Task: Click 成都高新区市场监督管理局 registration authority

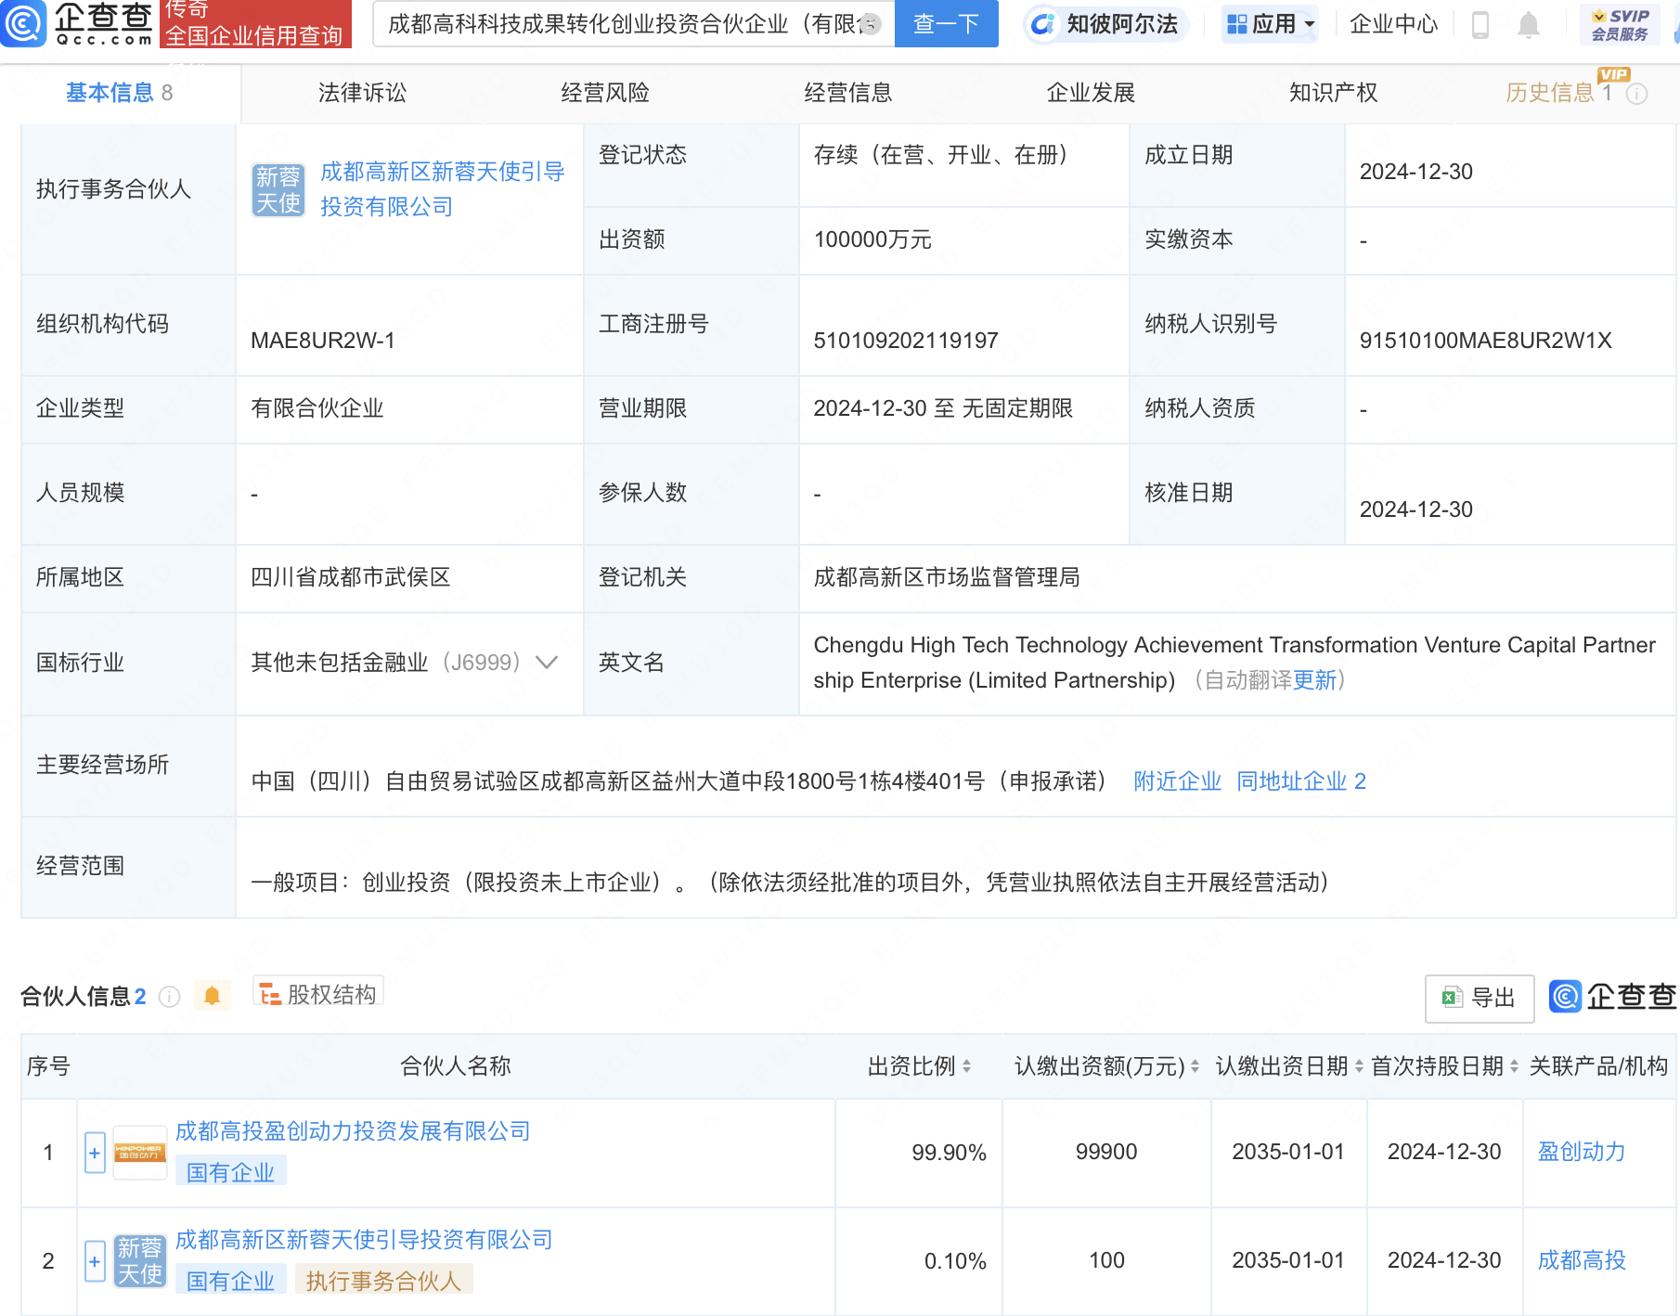Action: [947, 577]
